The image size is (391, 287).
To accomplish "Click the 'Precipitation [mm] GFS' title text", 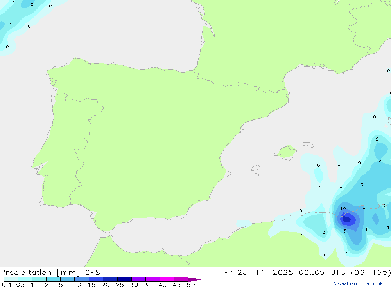I will coord(50,273).
